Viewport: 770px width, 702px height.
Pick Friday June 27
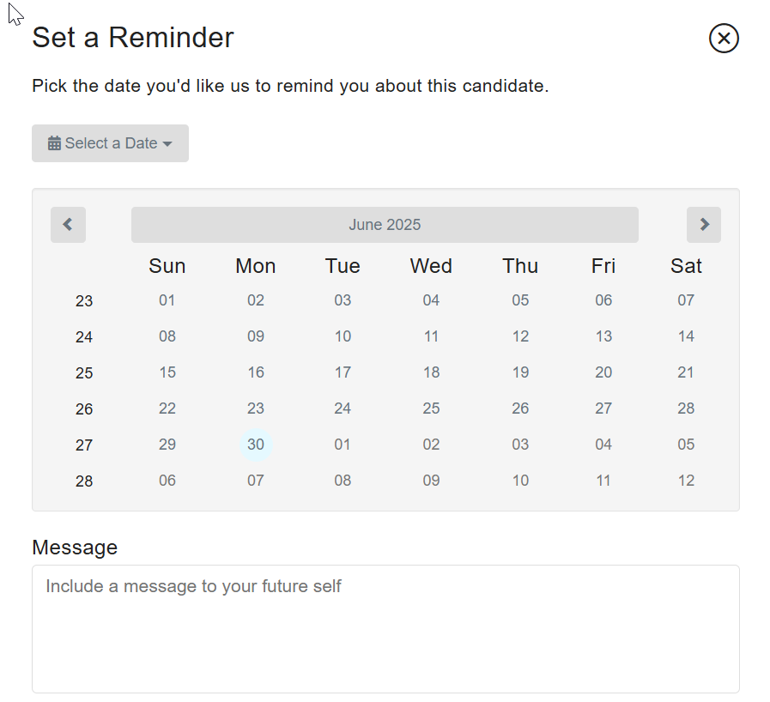click(603, 408)
